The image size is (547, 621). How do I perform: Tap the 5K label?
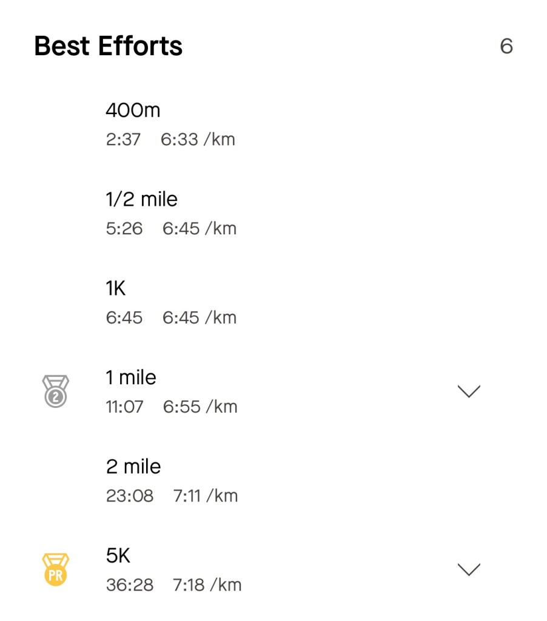coord(118,555)
